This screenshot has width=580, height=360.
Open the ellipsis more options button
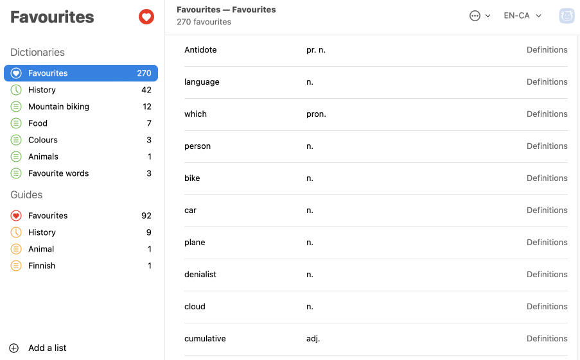[475, 15]
